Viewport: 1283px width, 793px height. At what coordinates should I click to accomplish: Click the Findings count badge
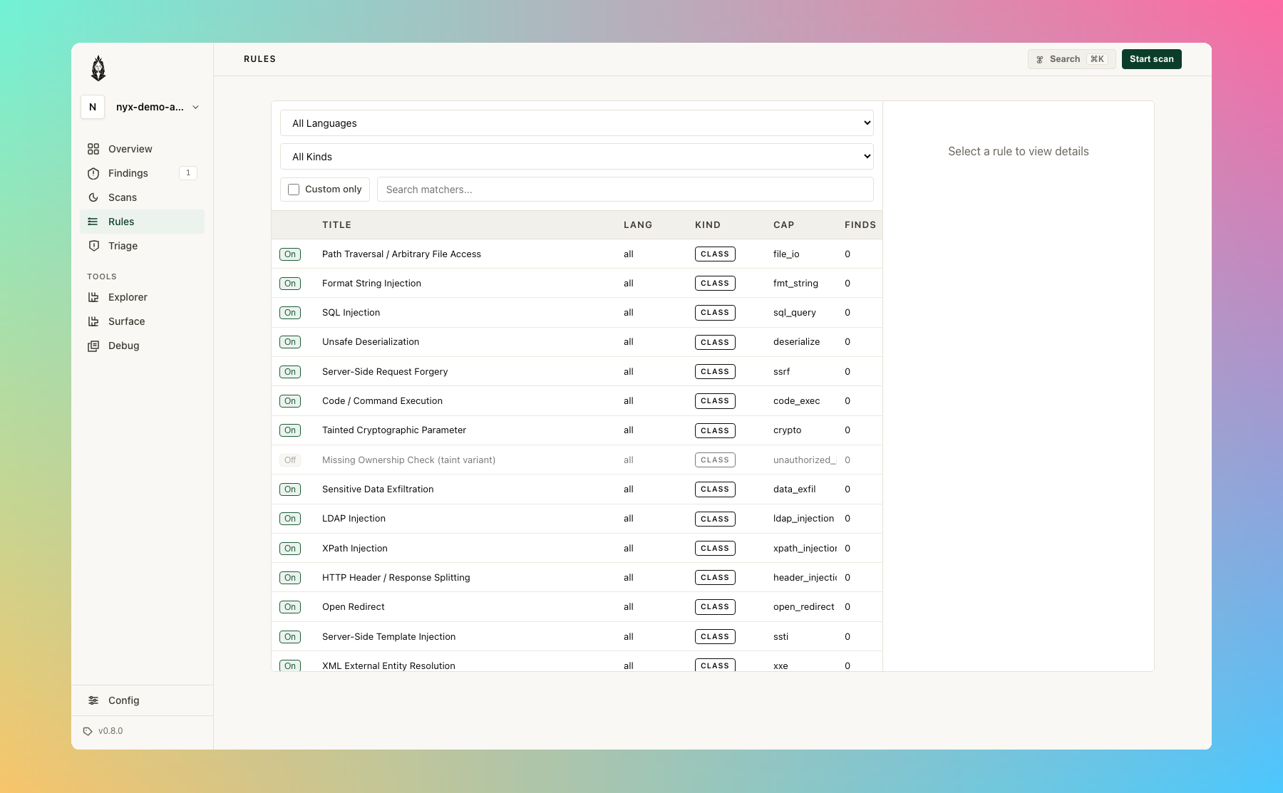188,173
